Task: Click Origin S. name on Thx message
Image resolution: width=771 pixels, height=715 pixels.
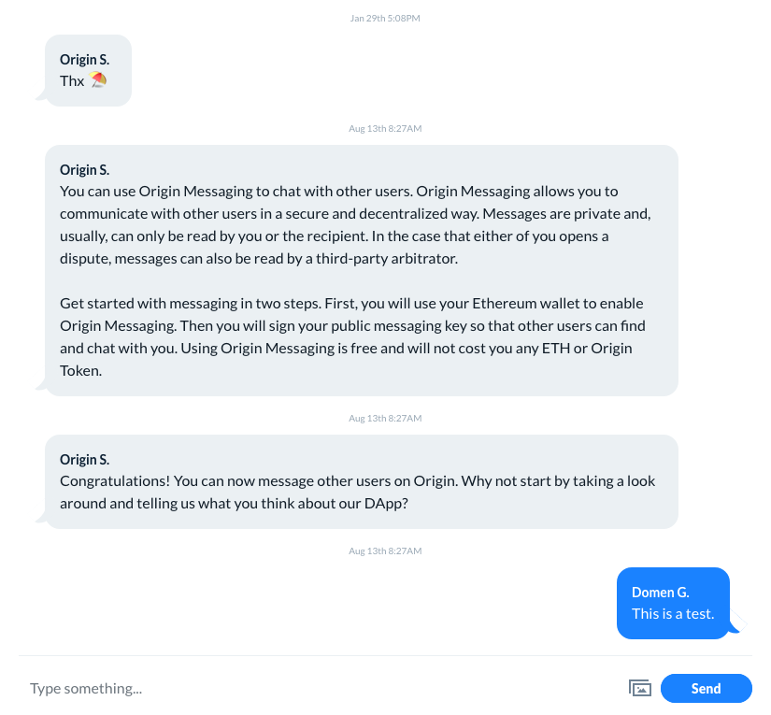Action: (x=84, y=59)
